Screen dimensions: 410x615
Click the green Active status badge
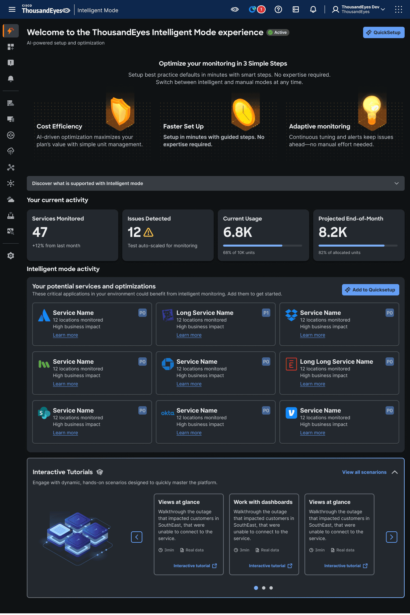pos(278,32)
